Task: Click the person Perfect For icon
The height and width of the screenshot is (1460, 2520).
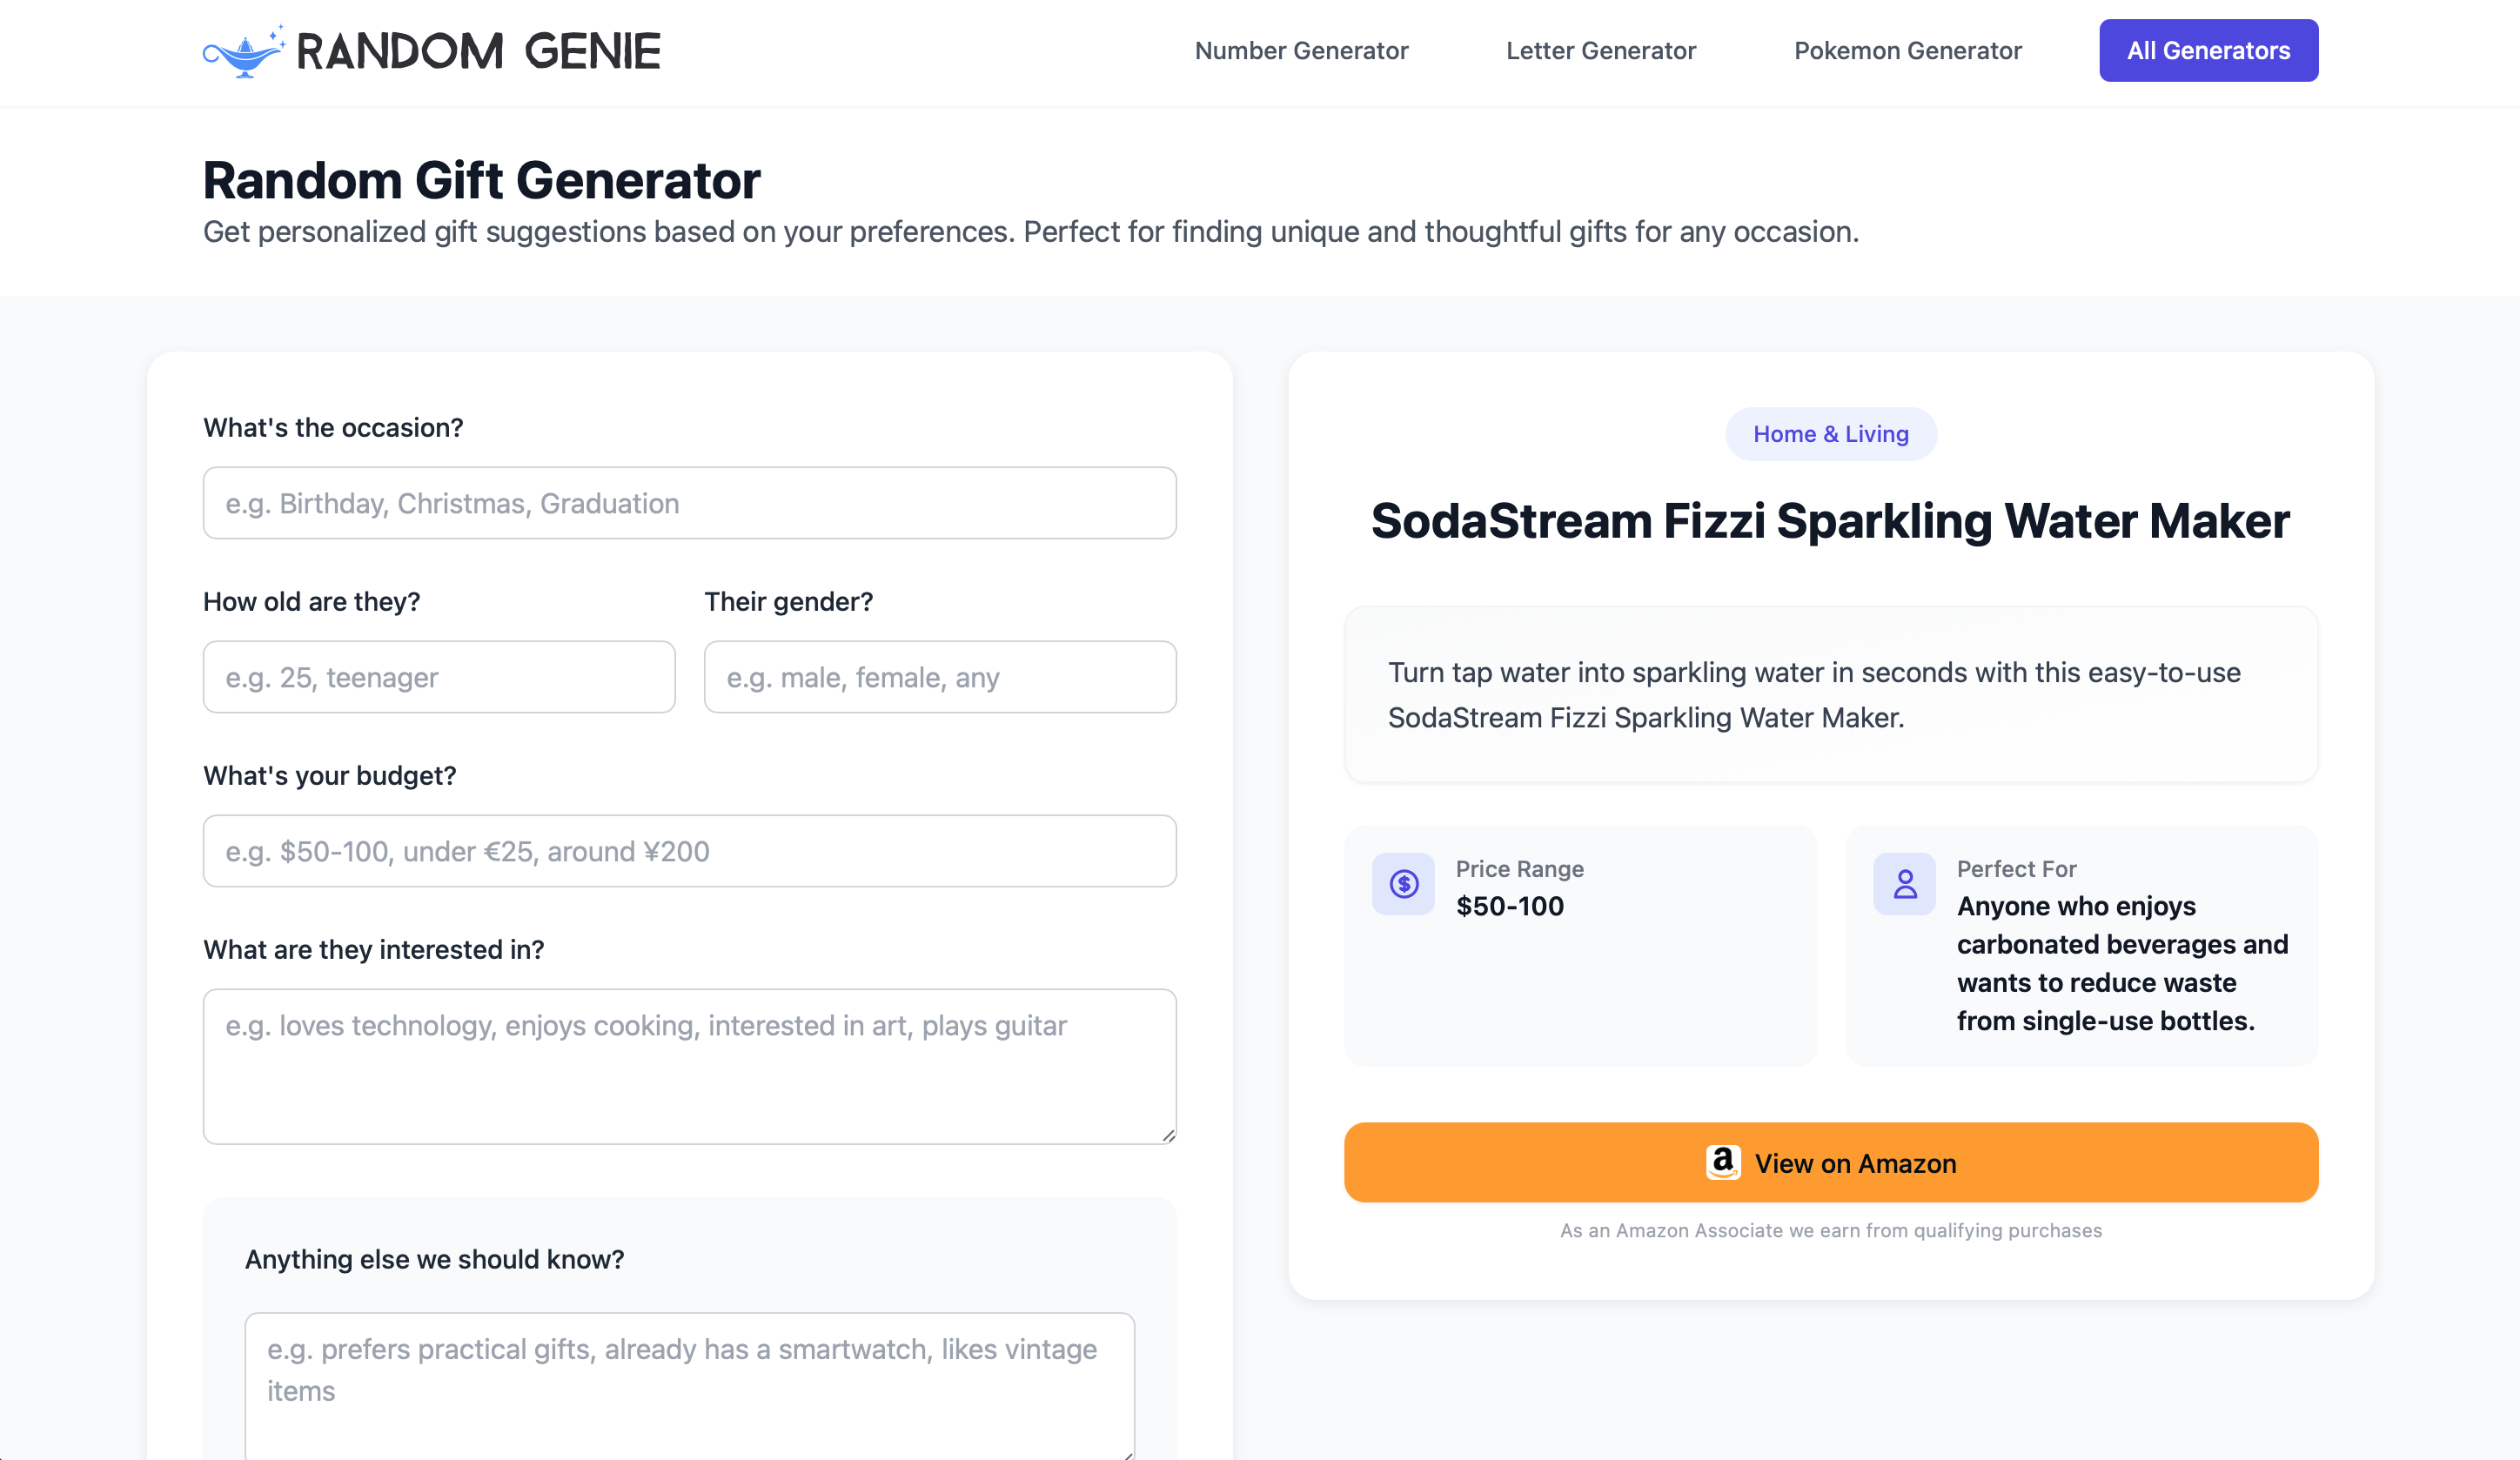Action: 1904,884
